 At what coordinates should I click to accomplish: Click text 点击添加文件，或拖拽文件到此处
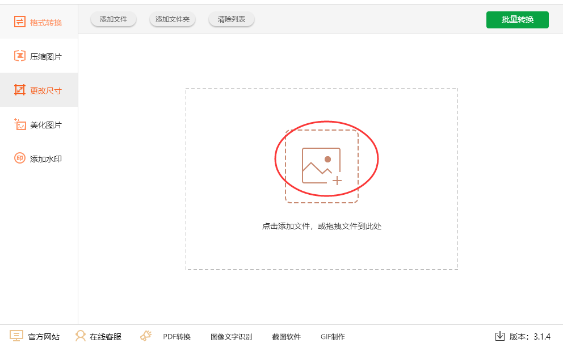coord(322,226)
